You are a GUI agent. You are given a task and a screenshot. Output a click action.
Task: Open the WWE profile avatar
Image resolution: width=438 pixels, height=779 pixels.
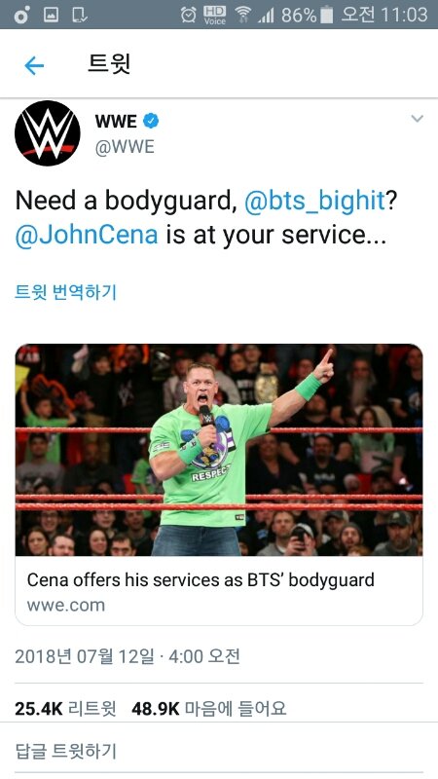[48, 133]
